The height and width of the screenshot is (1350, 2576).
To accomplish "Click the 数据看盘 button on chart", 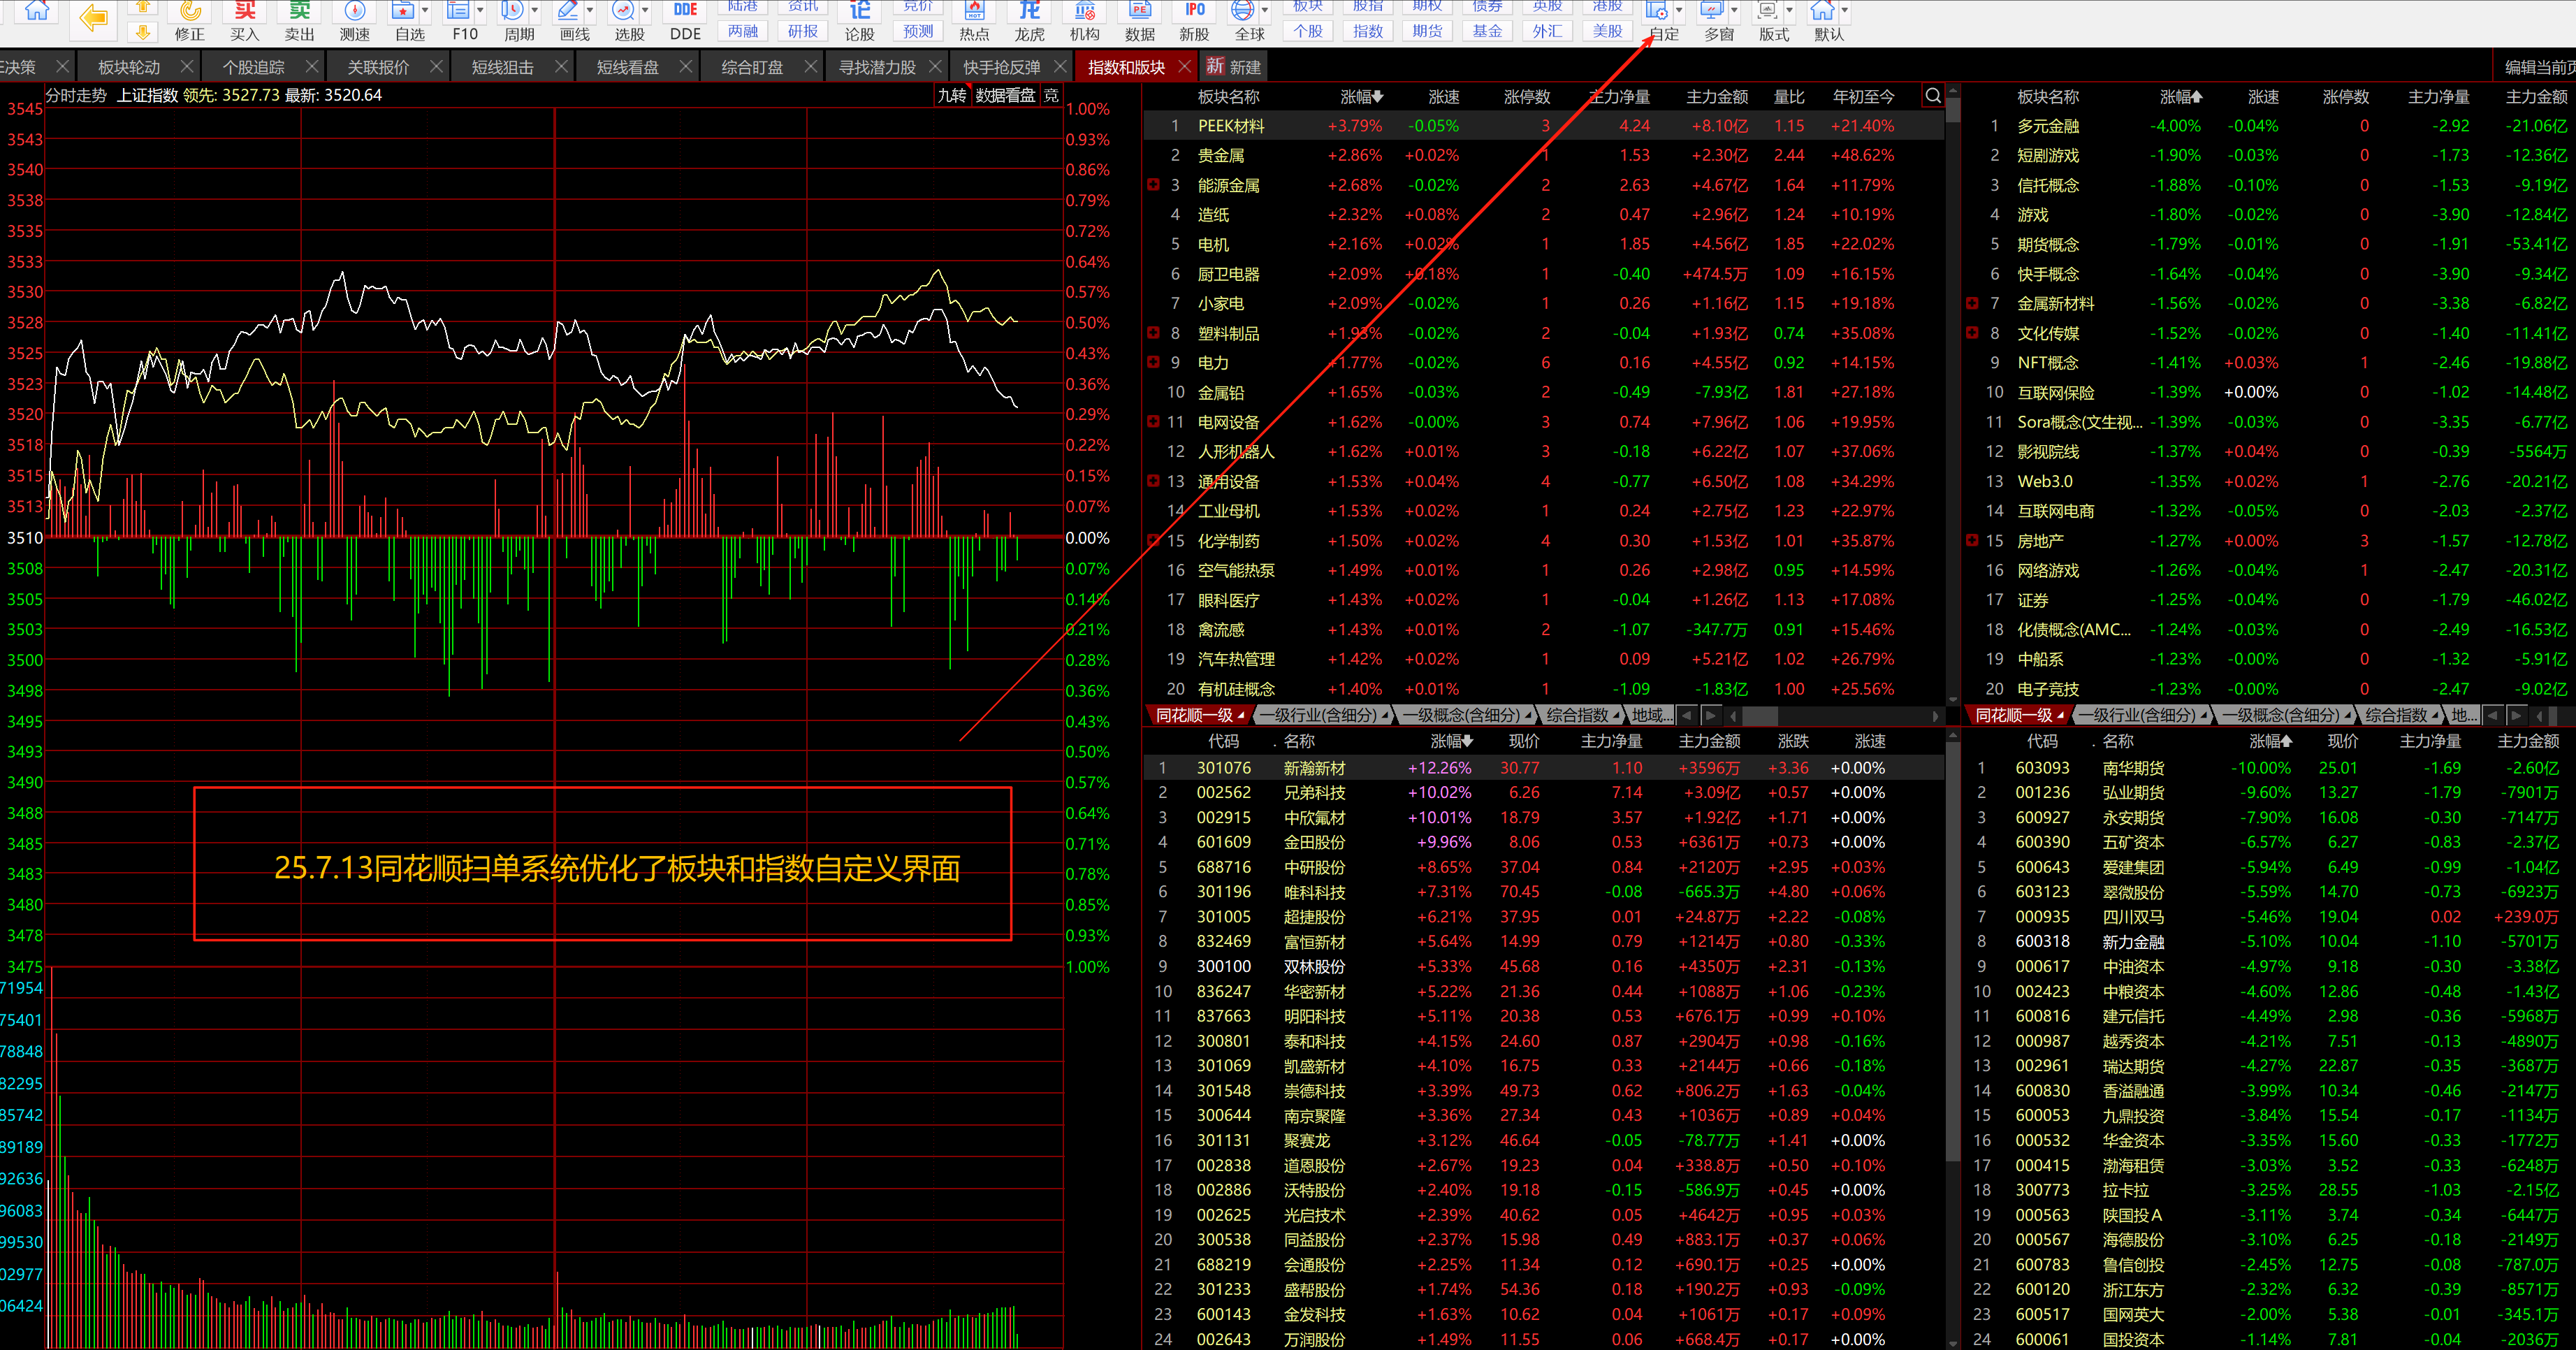I will point(1005,95).
